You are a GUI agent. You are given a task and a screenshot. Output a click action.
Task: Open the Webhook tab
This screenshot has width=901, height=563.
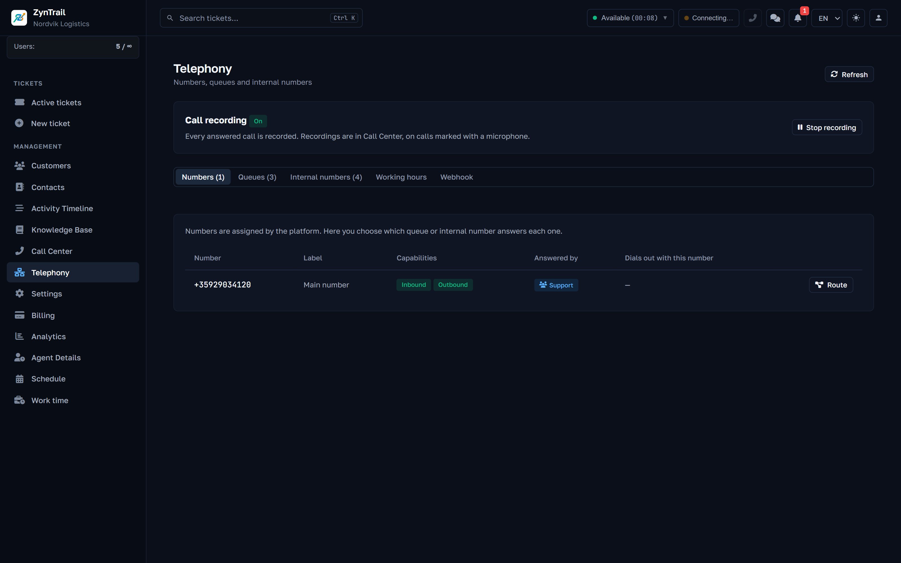(456, 177)
